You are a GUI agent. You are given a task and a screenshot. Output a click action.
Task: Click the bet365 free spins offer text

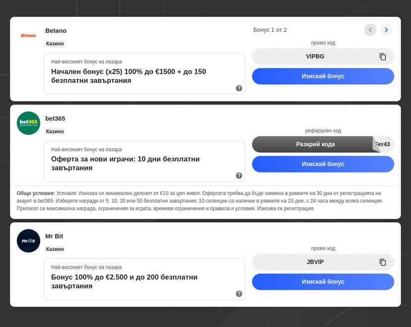(x=125, y=164)
